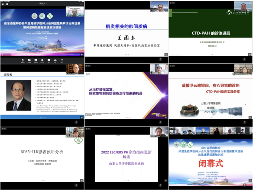
Task: Click expand icon beside 2022 ESC/ERS PH slide
Action: point(166,180)
